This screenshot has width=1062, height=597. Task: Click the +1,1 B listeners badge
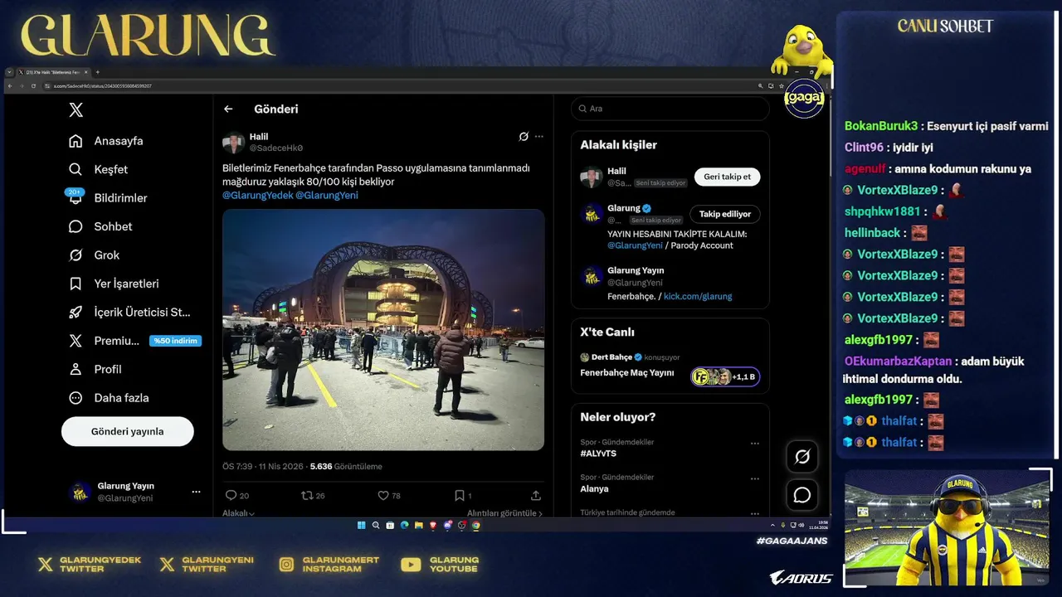pos(725,376)
